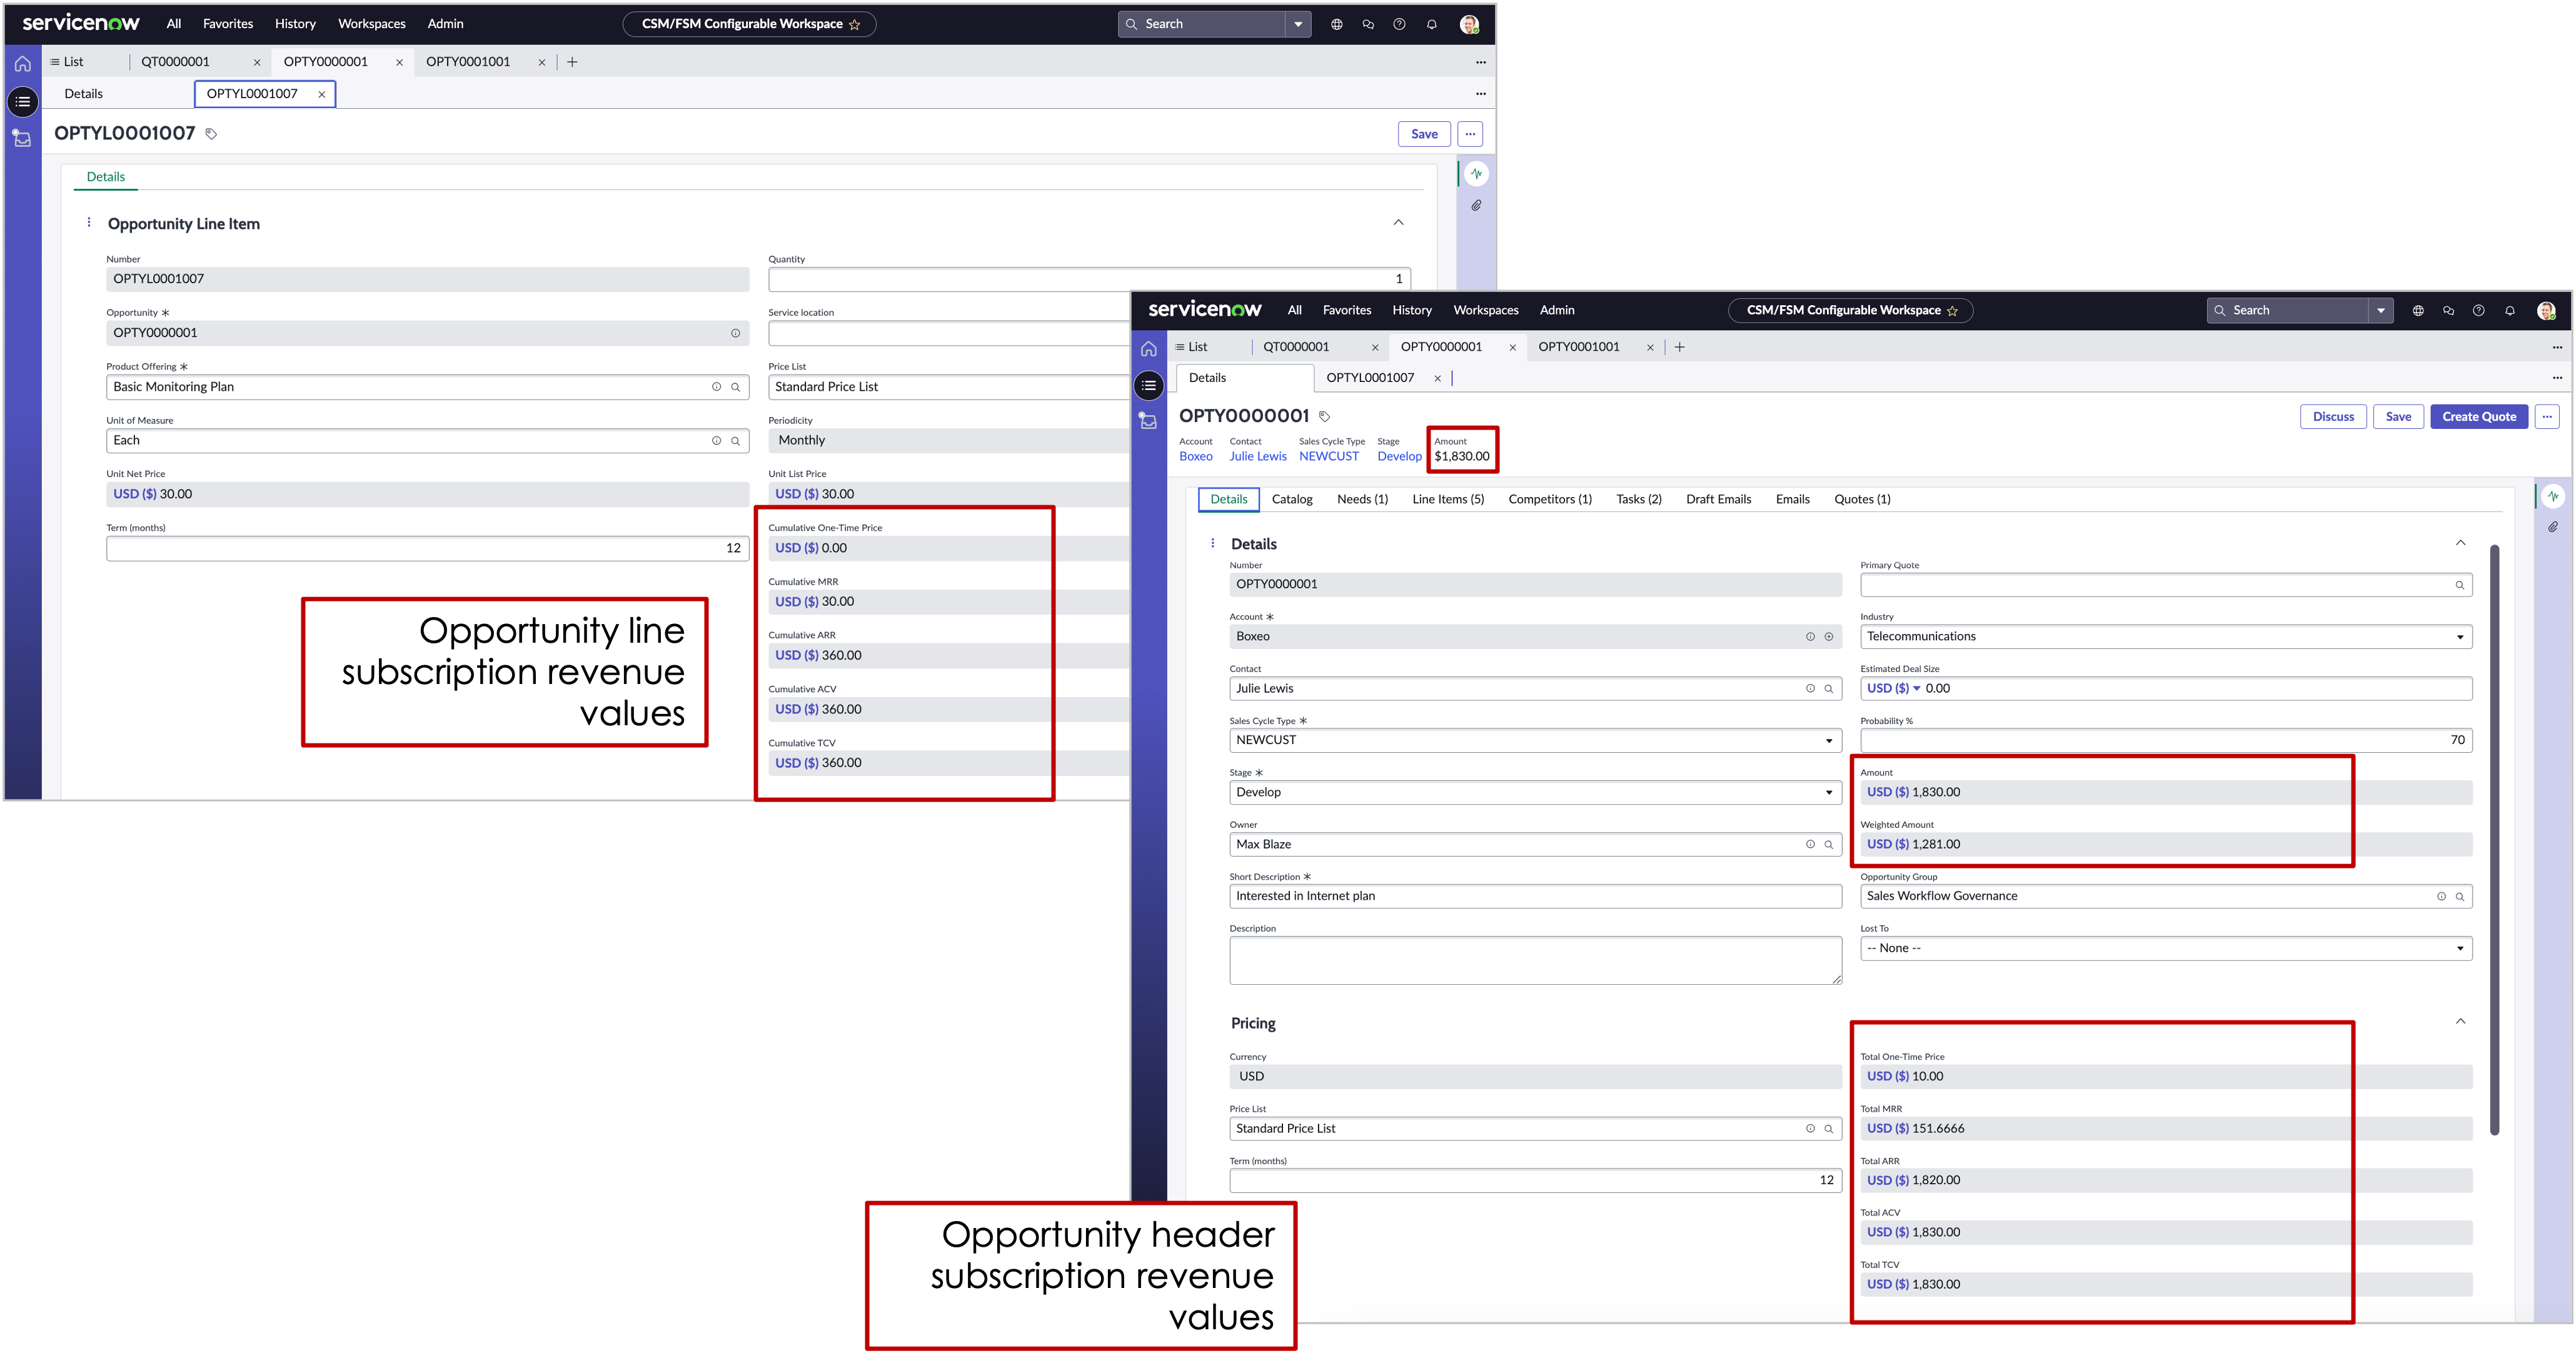Click the Discuss button
Image resolution: width=2576 pixels, height=1358 pixels.
2333,417
